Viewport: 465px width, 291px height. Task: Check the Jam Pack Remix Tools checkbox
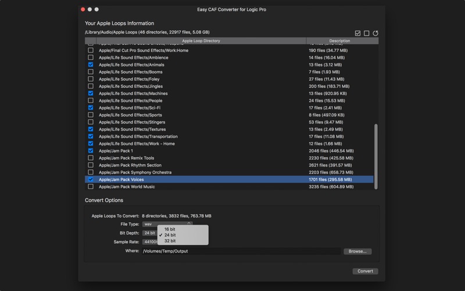point(91,158)
